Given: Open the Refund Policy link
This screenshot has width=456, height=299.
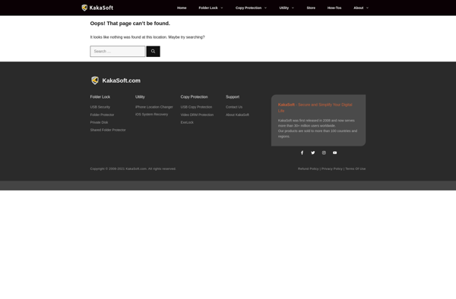Looking at the screenshot, I should pyautogui.click(x=309, y=168).
